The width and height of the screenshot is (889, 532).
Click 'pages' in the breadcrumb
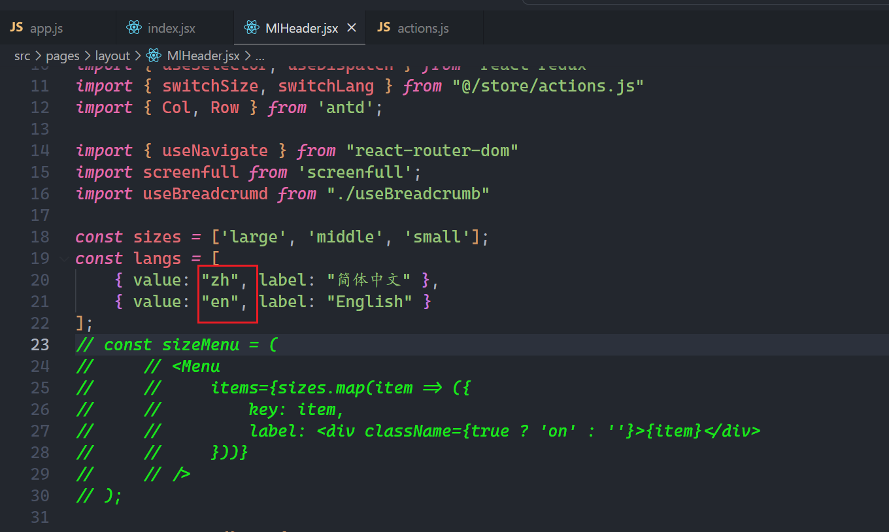(63, 56)
